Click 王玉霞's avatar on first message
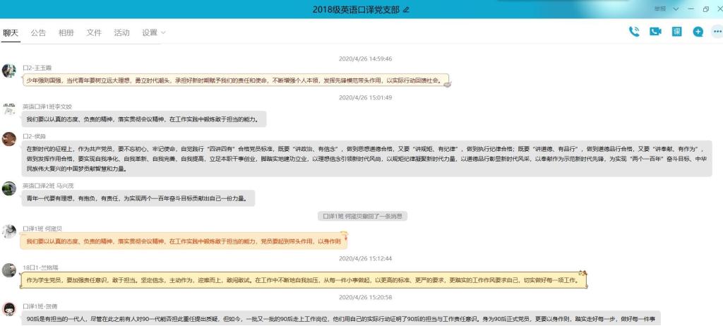 coord(9,71)
